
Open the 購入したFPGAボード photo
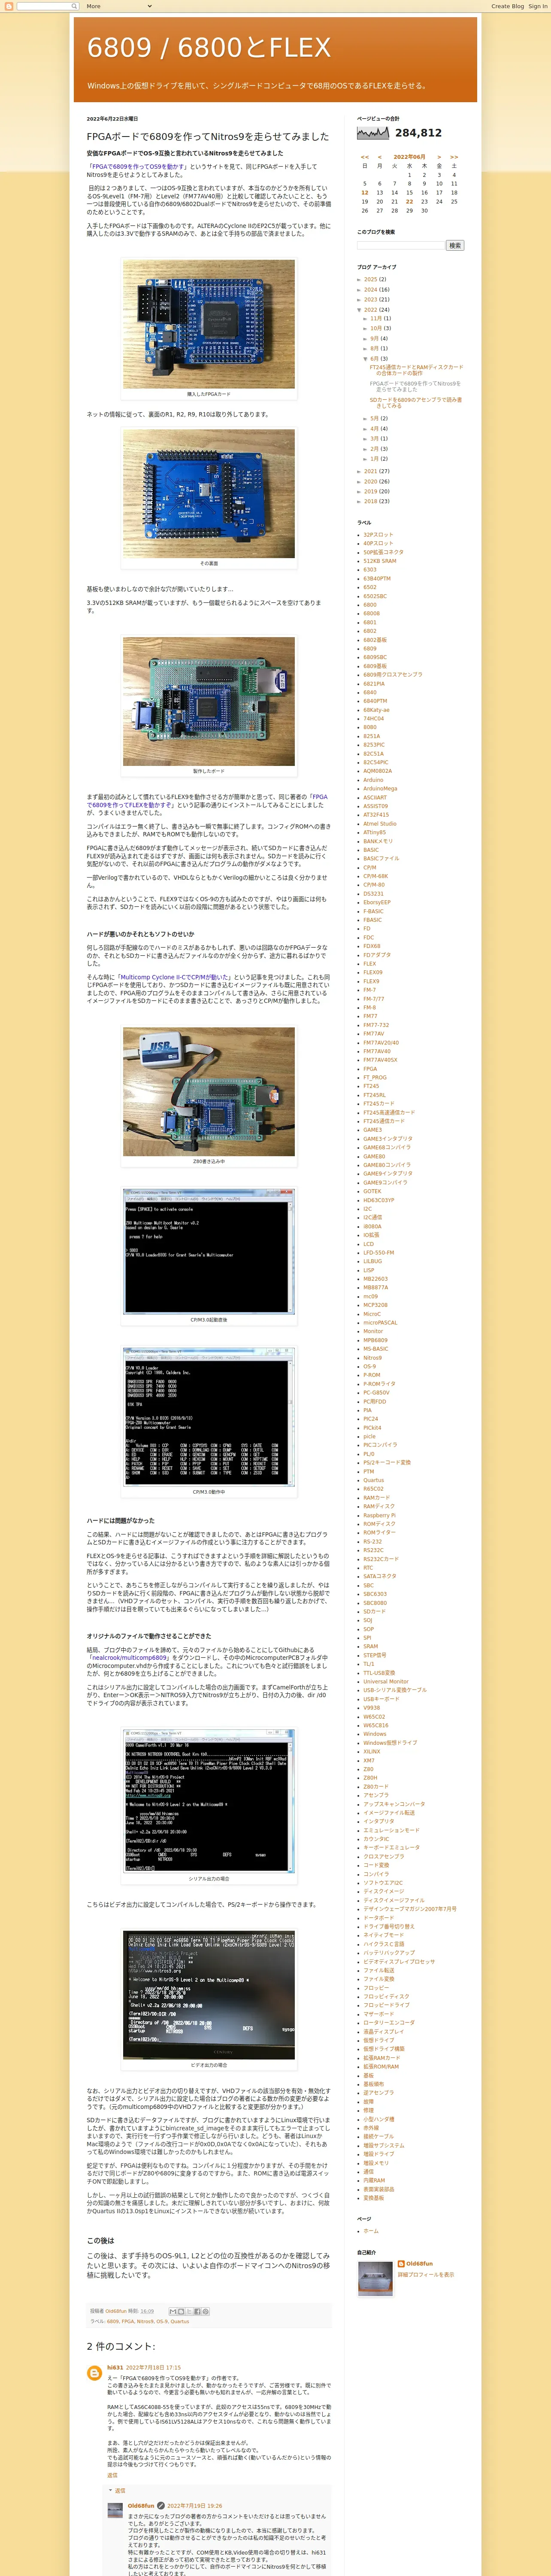[x=209, y=324]
